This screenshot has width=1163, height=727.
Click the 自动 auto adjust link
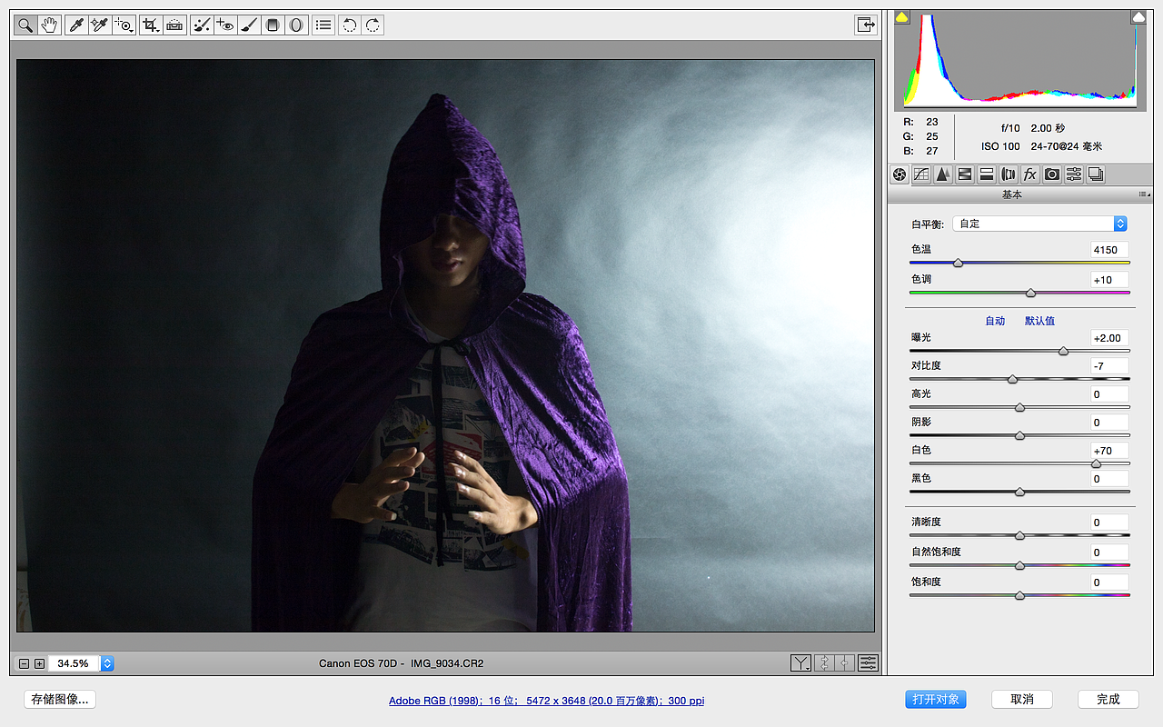(x=995, y=321)
